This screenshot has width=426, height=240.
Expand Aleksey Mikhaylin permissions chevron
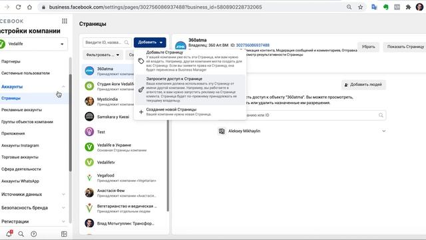point(383,131)
